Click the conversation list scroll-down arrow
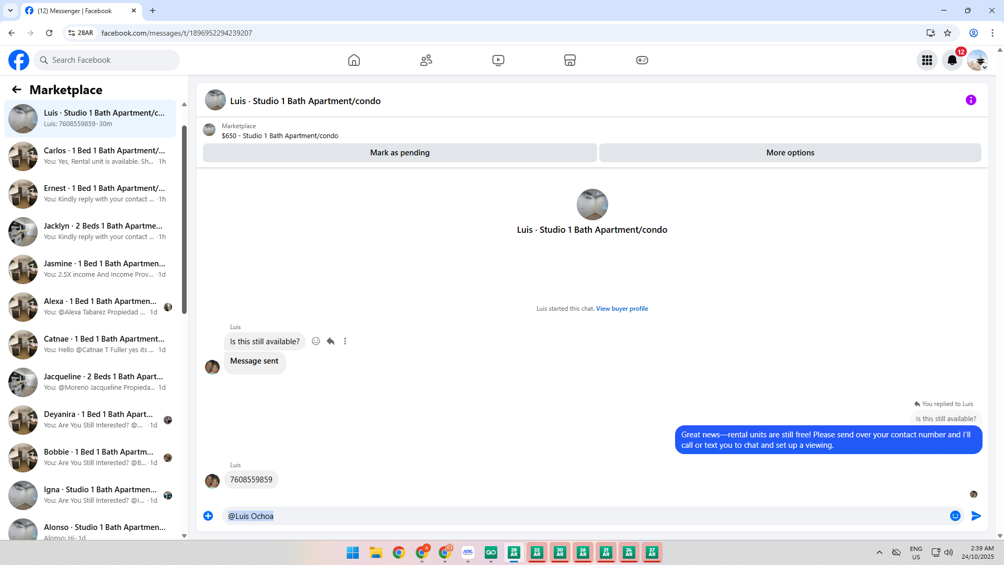 click(x=184, y=536)
